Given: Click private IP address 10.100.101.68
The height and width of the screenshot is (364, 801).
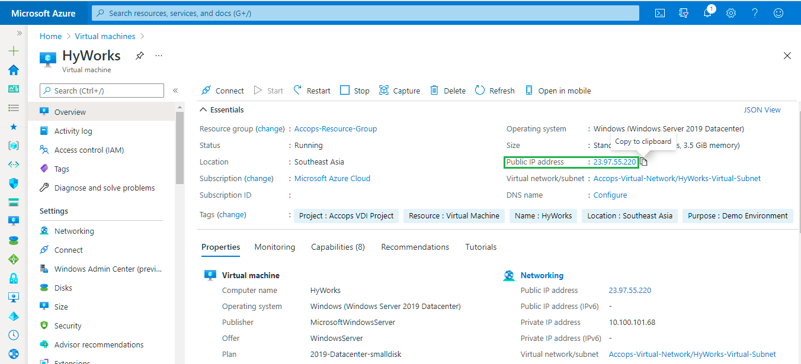Looking at the screenshot, I should pos(632,322).
